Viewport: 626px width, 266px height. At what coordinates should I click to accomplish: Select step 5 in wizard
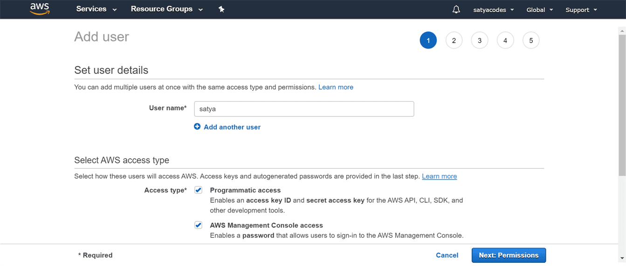pyautogui.click(x=530, y=40)
